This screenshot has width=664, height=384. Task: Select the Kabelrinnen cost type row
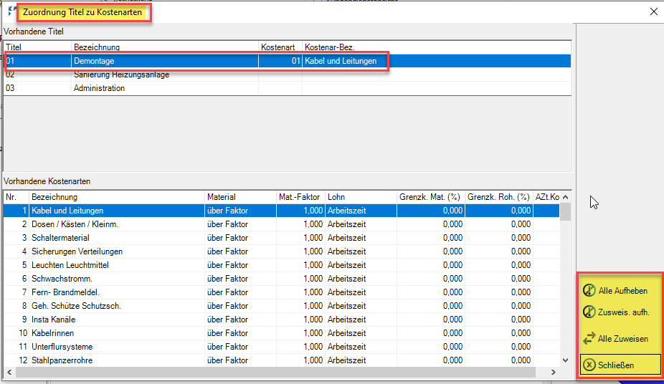[x=52, y=333]
